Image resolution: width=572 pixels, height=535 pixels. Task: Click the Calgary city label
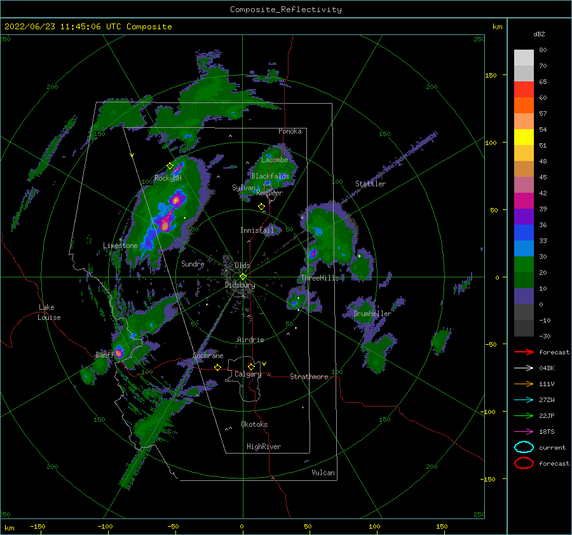pos(248,374)
